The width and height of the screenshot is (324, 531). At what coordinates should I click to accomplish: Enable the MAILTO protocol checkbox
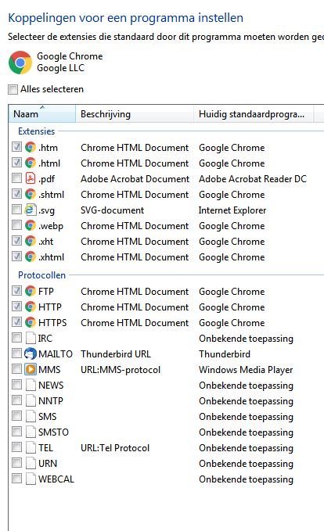click(x=16, y=353)
